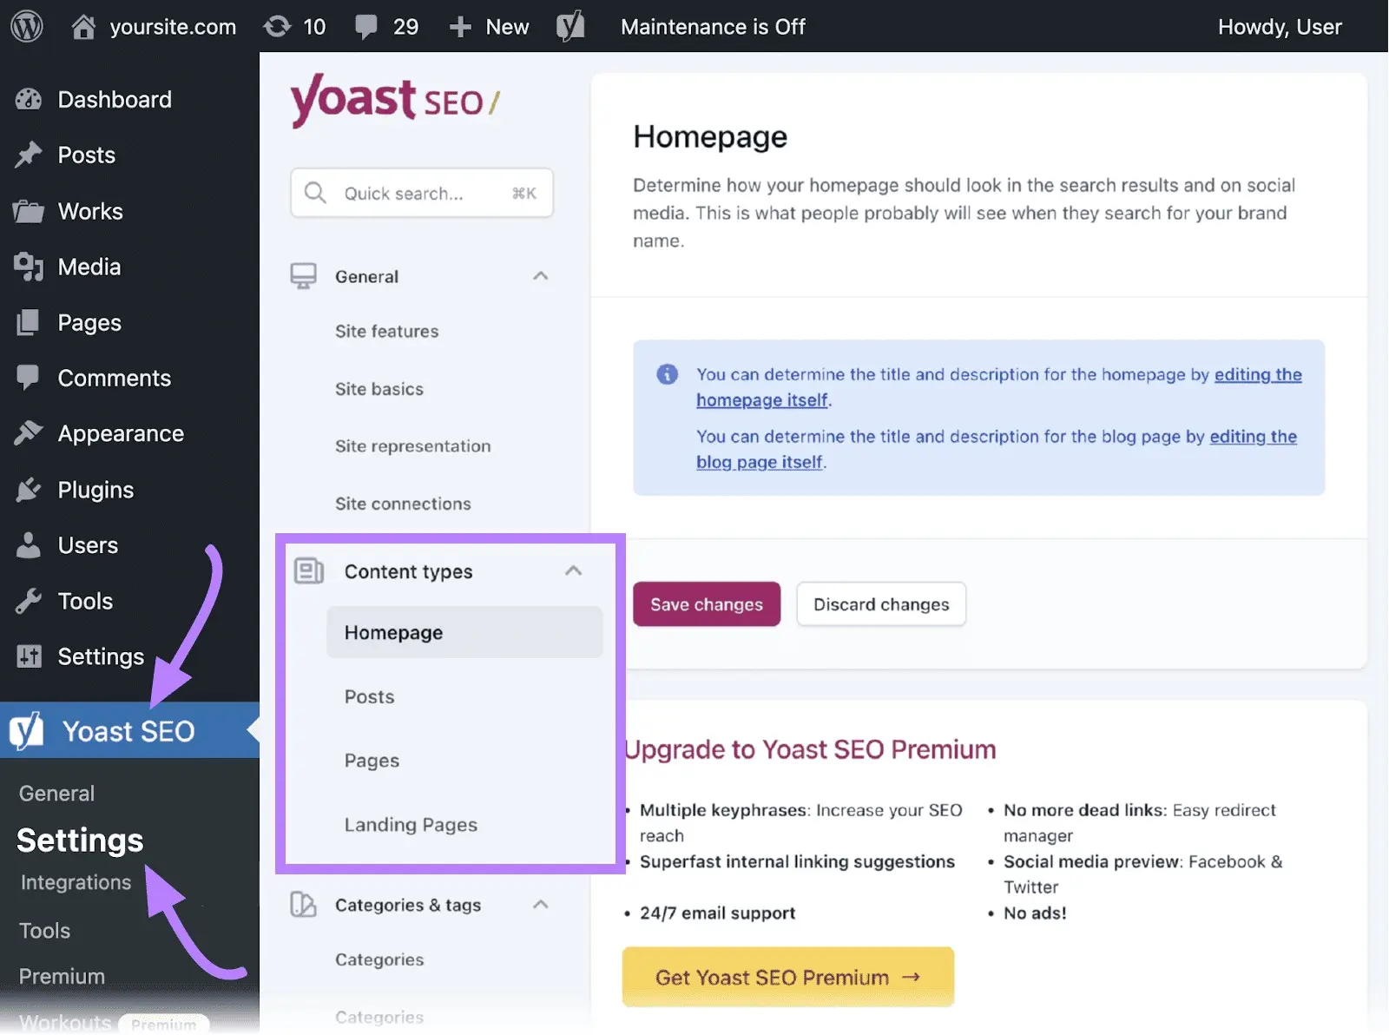Click the WordPress logo in the admin bar

(26, 26)
